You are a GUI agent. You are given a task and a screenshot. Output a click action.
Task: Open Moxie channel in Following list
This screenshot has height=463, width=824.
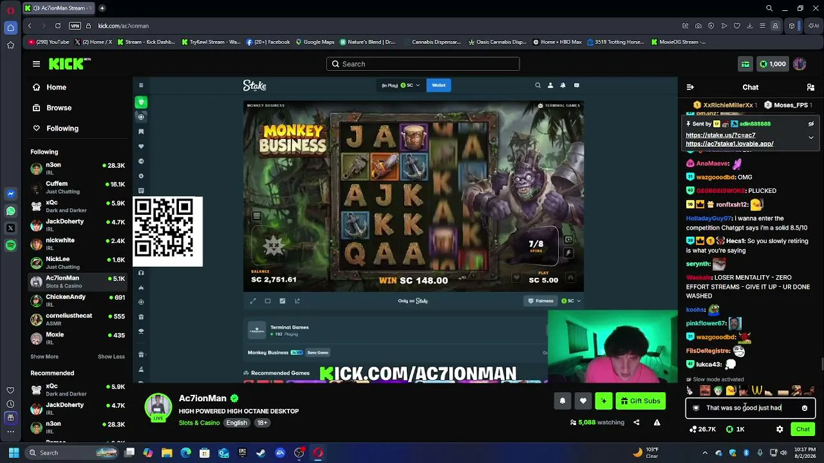coord(78,338)
